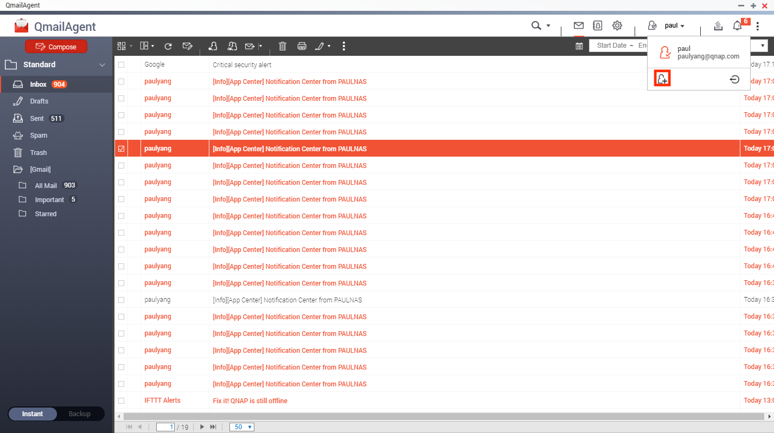Image resolution: width=774 pixels, height=433 pixels.
Task: Click the Start Date field
Action: click(611, 46)
